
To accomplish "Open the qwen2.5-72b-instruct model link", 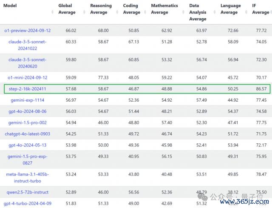I will 27,192.
